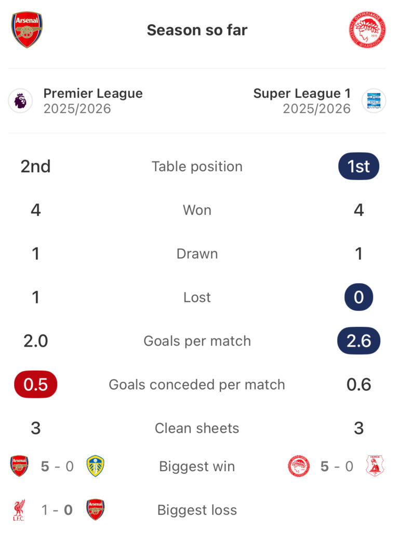This screenshot has height=533, width=400.
Task: Open Arsenal's 5 - 0 biggest win score
Action: click(x=58, y=466)
